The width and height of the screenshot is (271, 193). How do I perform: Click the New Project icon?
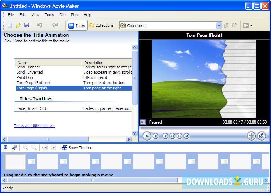tap(10, 25)
